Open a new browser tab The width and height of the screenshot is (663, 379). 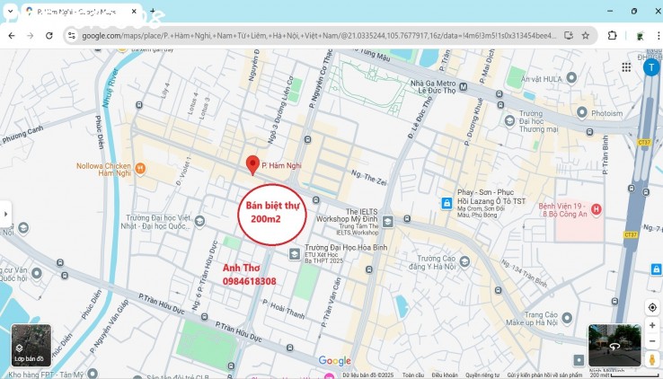152,12
